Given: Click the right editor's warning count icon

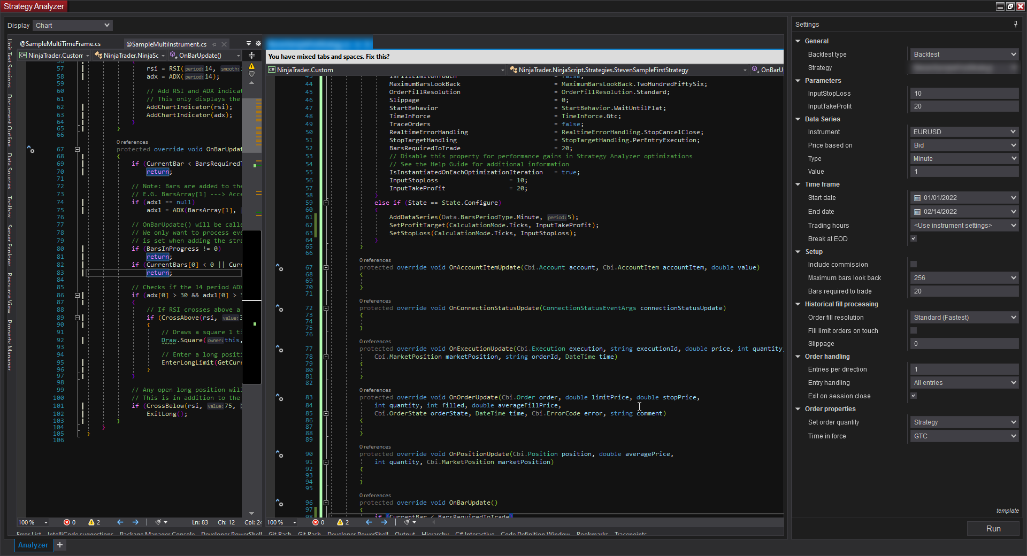Looking at the screenshot, I should [340, 522].
